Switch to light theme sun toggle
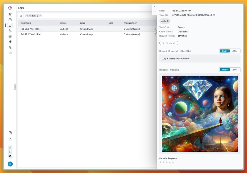Screen dimensions: 247x173 coord(10,148)
